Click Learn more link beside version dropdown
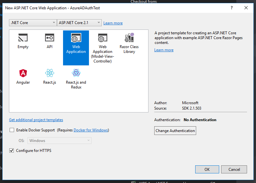The width and height of the screenshot is (256, 183). coord(113,23)
